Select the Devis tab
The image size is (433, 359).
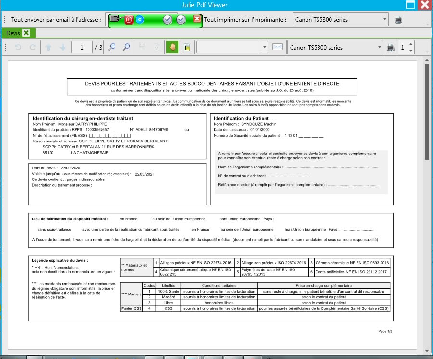tap(13, 33)
